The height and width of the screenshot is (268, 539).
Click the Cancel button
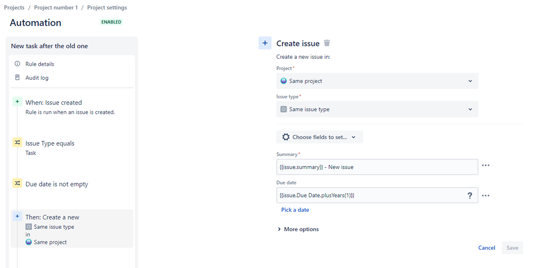click(487, 248)
